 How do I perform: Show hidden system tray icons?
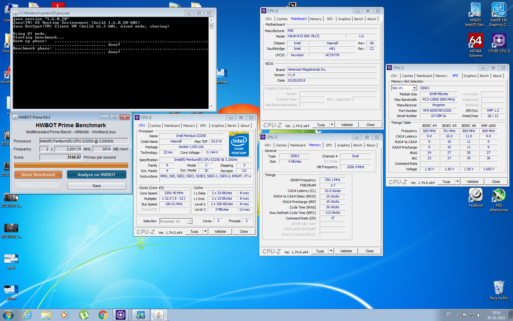click(457, 315)
